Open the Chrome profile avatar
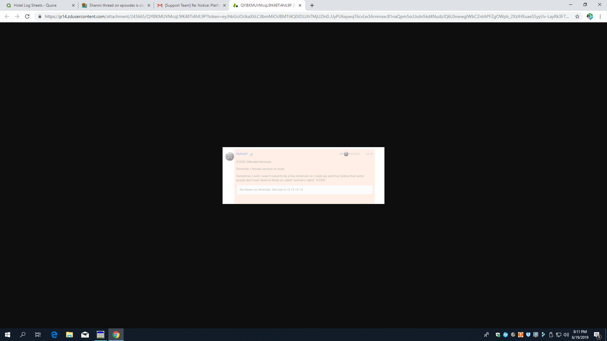Image resolution: width=607 pixels, height=341 pixels. pos(590,16)
